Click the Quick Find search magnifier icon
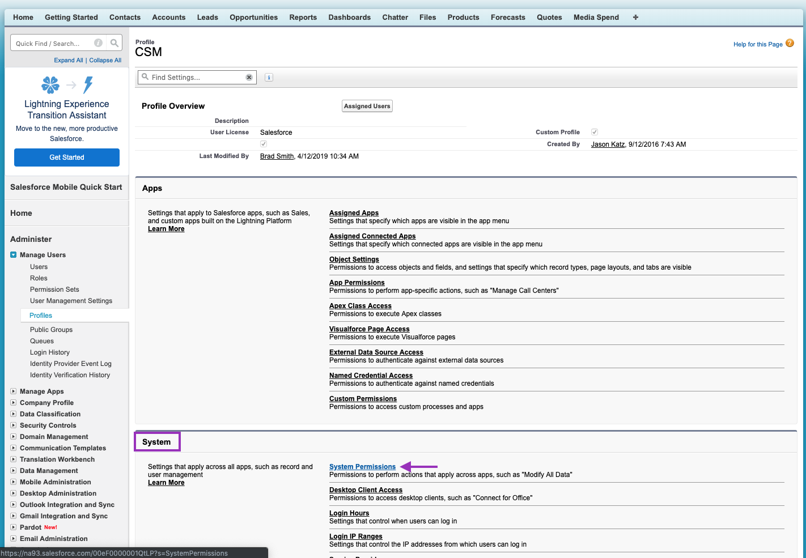The image size is (806, 558). pyautogui.click(x=114, y=43)
